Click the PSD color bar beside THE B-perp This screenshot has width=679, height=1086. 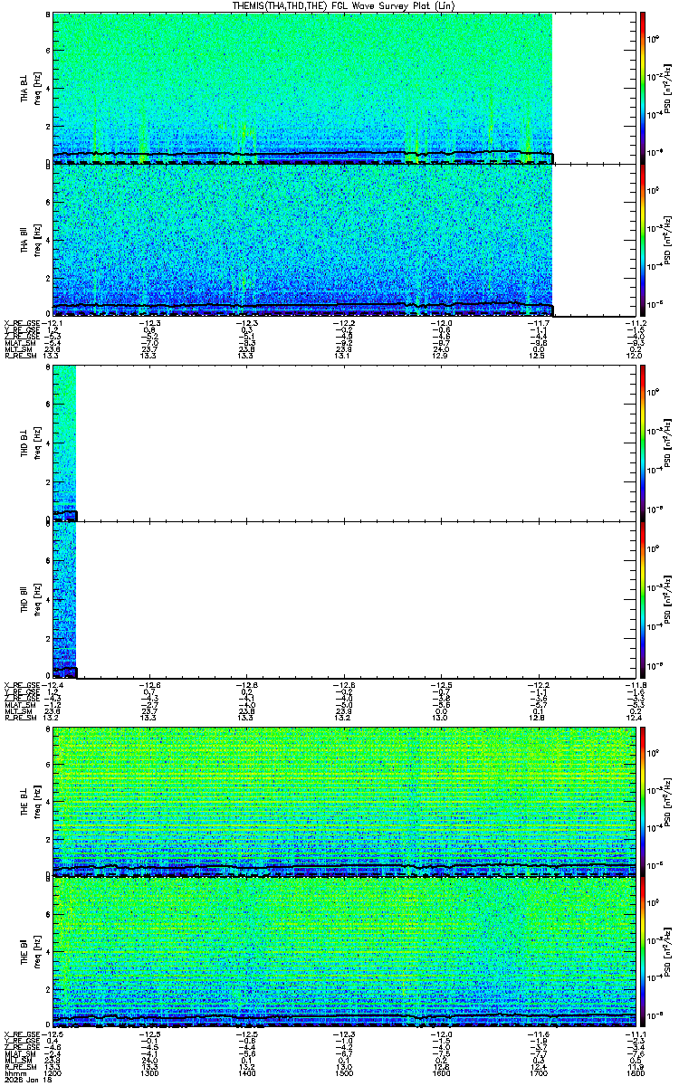(x=643, y=801)
